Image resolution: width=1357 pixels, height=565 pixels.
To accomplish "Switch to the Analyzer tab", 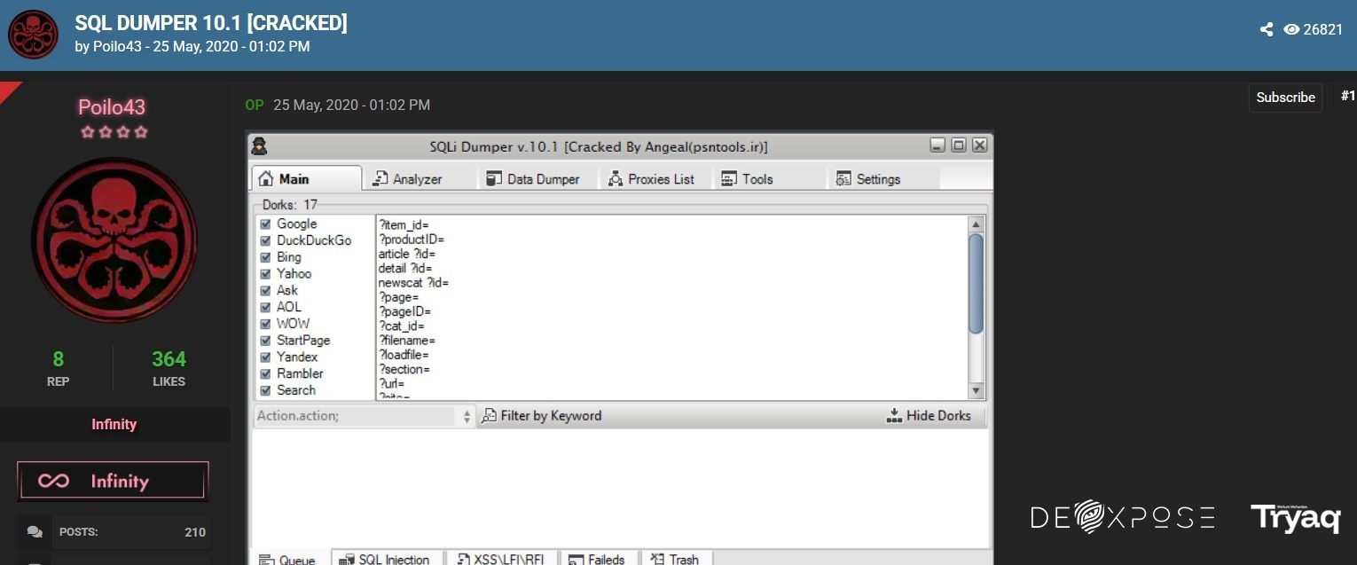I will (x=407, y=178).
